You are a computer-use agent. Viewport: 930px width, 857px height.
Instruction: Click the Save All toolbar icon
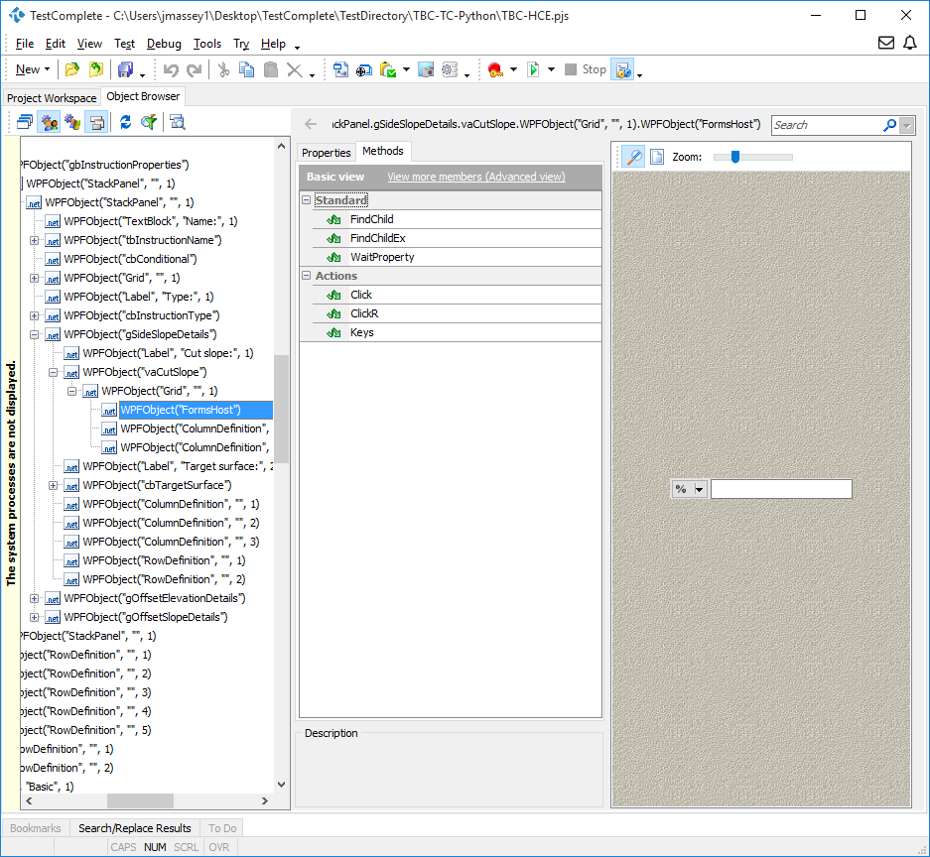[125, 69]
